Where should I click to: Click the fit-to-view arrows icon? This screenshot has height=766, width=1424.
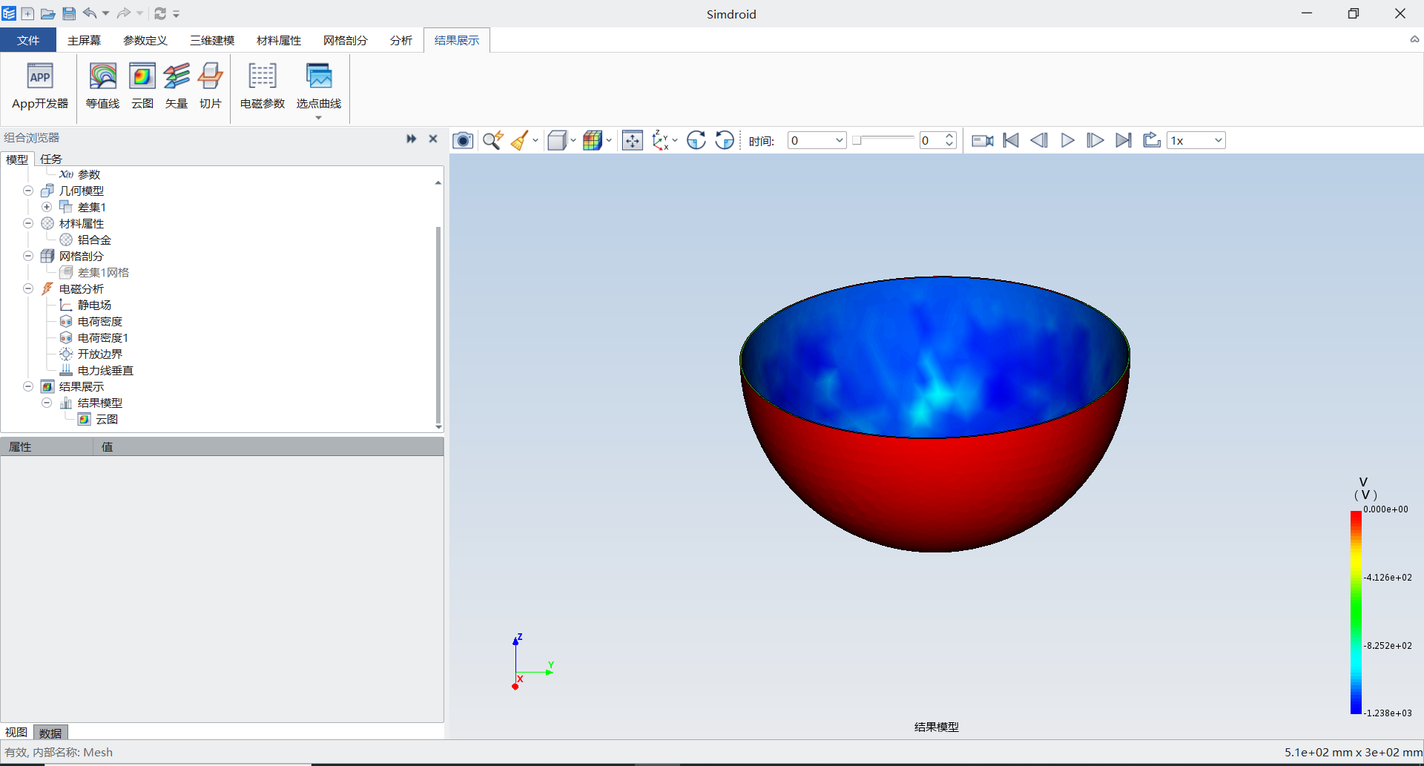[633, 140]
